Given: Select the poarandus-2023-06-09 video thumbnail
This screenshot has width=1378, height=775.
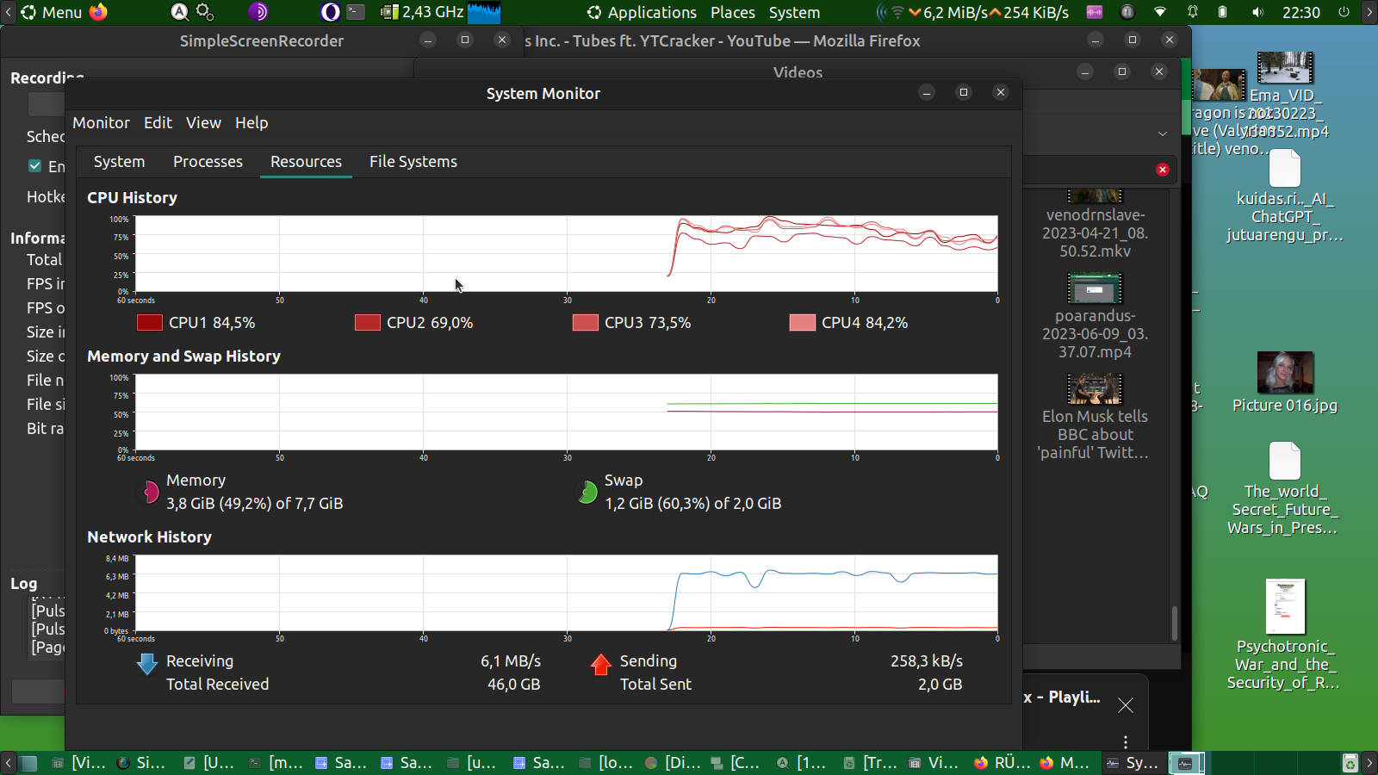Looking at the screenshot, I should tap(1095, 288).
